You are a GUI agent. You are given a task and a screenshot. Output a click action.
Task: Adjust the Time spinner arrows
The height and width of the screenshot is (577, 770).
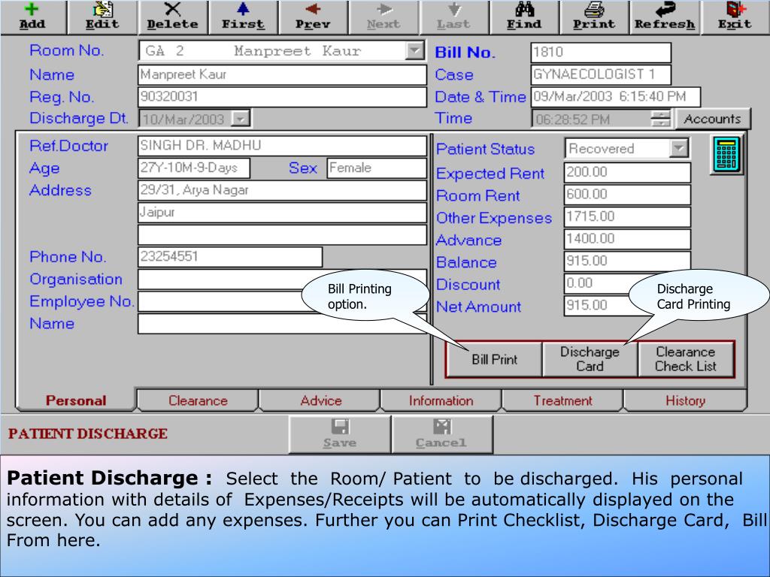[661, 119]
